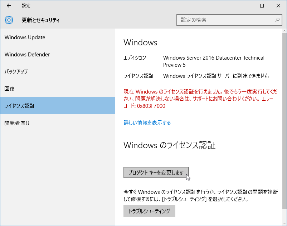Open the Windows Update section

(x=58, y=37)
